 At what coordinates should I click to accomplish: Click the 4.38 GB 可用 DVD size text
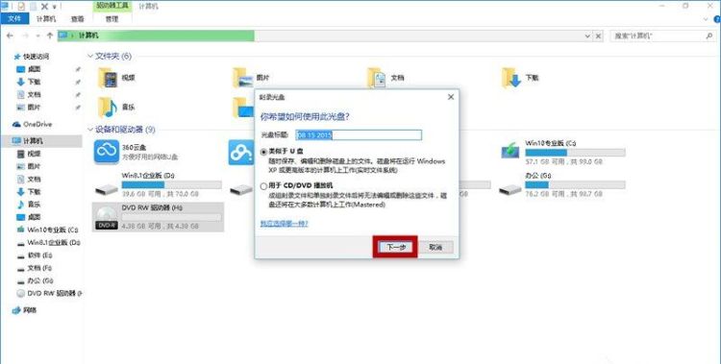160,226
